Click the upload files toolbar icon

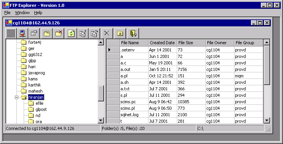click(x=83, y=34)
